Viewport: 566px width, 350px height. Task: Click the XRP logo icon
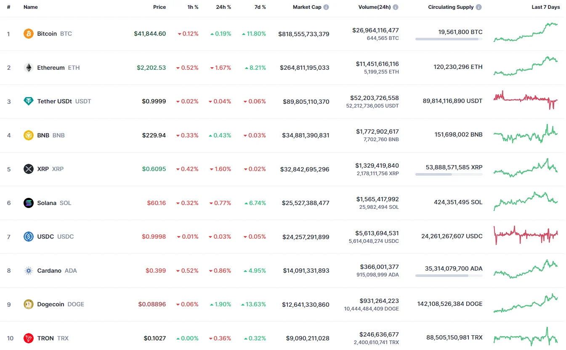28,169
